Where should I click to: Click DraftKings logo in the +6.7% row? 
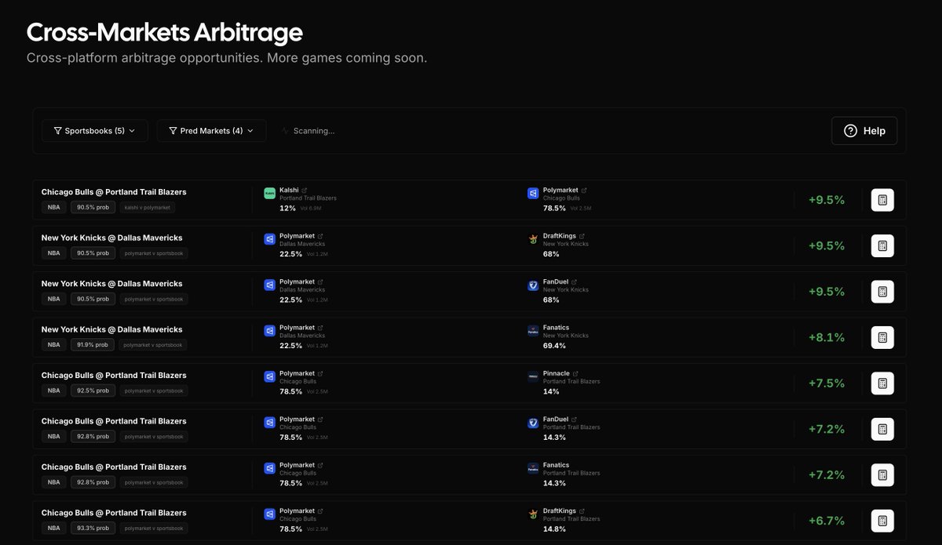click(x=533, y=514)
